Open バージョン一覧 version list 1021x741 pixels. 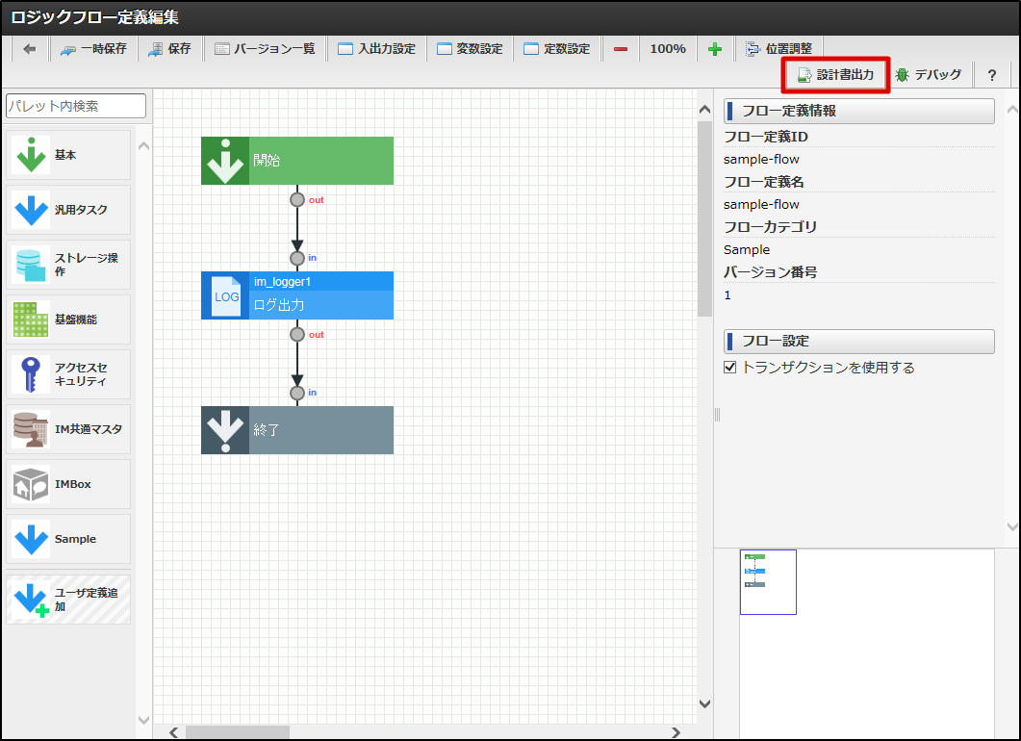coord(265,49)
